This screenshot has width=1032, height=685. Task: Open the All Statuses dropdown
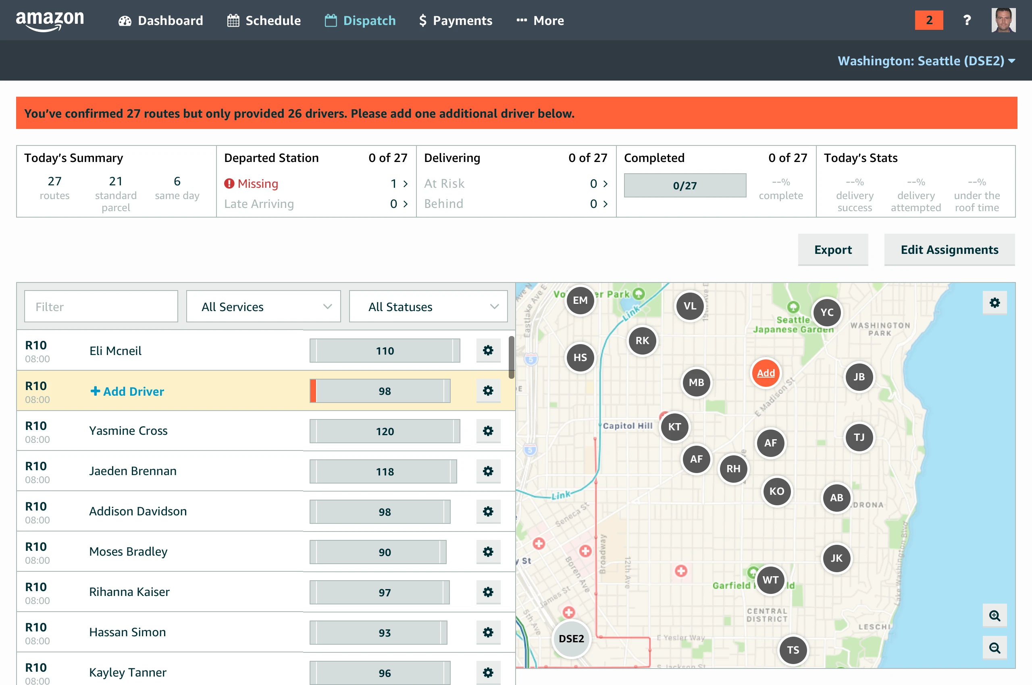point(429,307)
